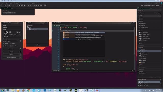The width and height of the screenshot is (163, 92).
Task: Click the Physics gear icon
Action: coord(20,55)
